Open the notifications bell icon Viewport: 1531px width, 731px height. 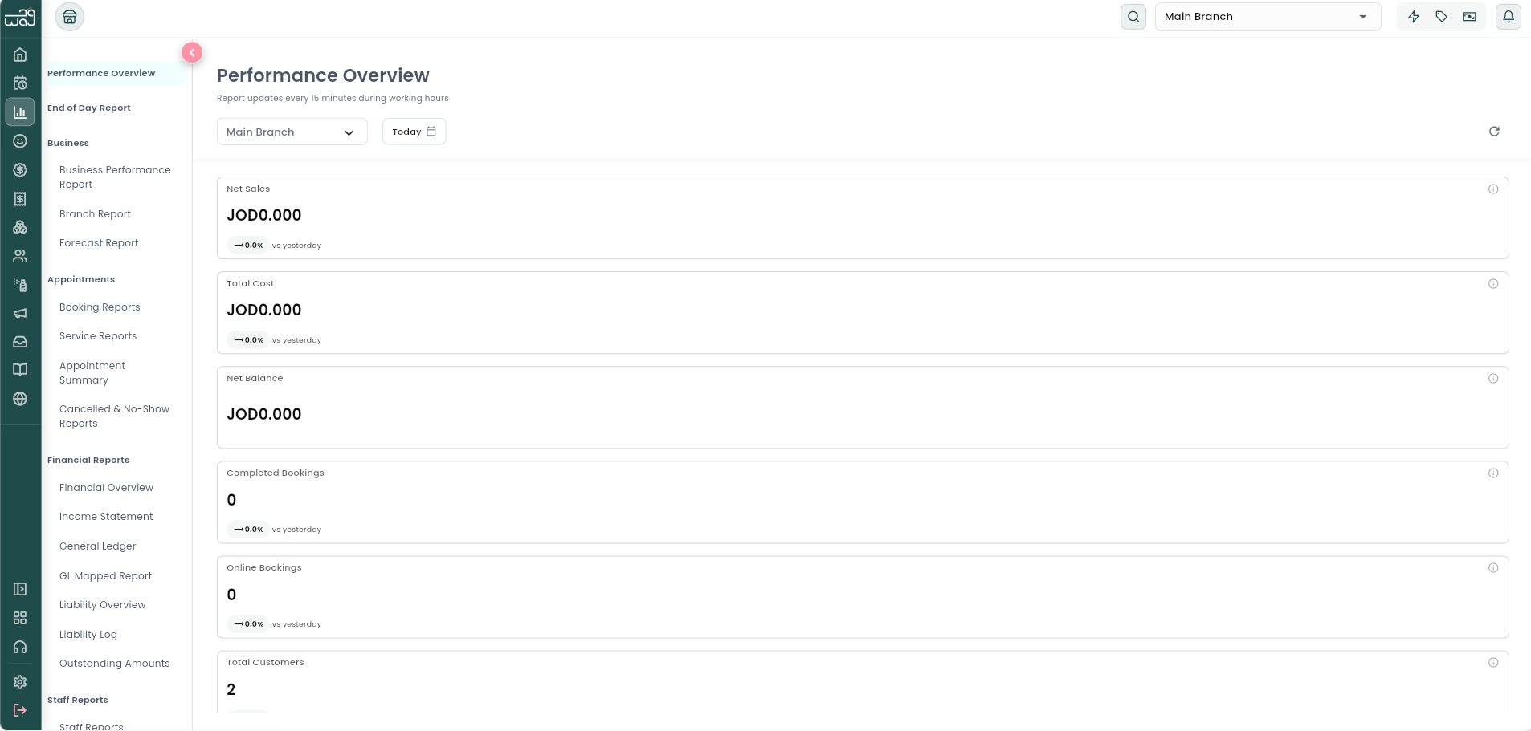[x=1509, y=17]
